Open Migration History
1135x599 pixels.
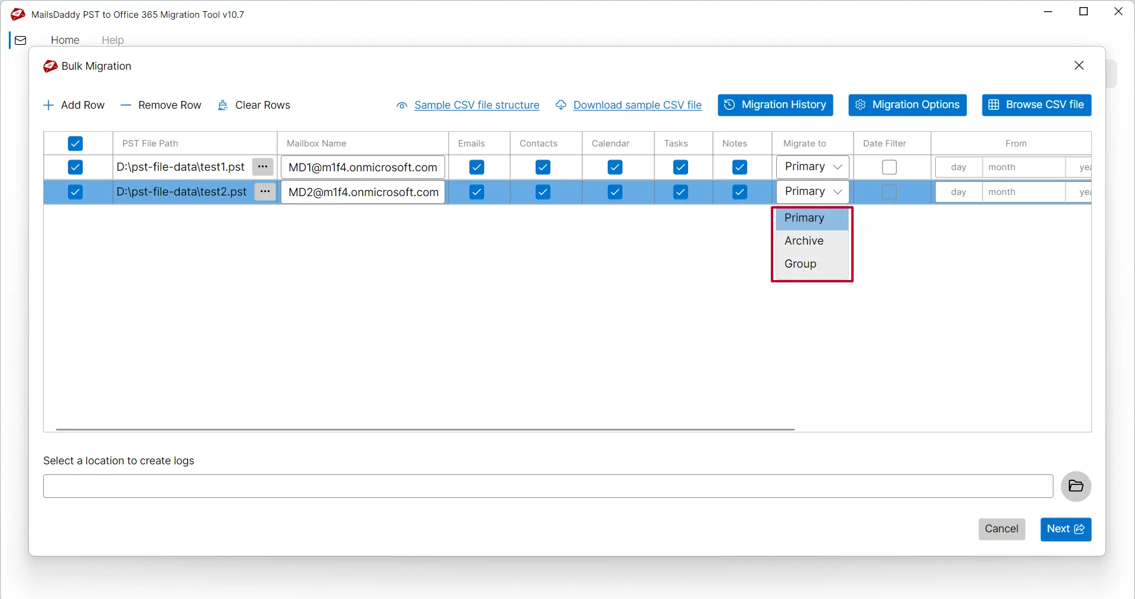(x=775, y=105)
